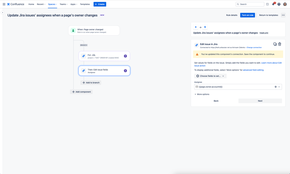The image size is (290, 174).
Task: Click the Create button
Action: click(100, 4)
